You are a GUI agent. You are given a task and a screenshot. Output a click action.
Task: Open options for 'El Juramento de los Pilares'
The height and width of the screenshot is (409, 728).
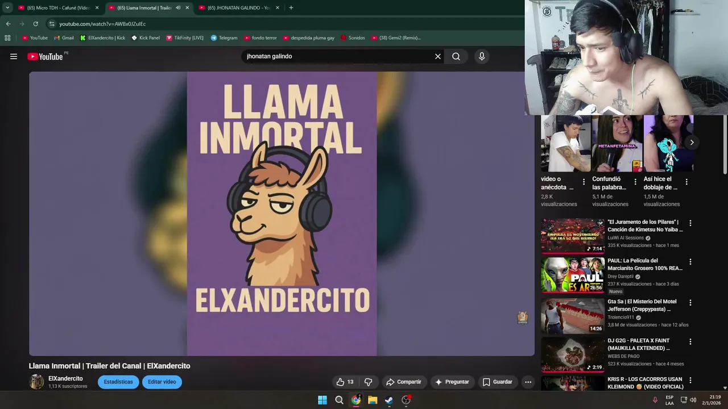click(x=690, y=223)
